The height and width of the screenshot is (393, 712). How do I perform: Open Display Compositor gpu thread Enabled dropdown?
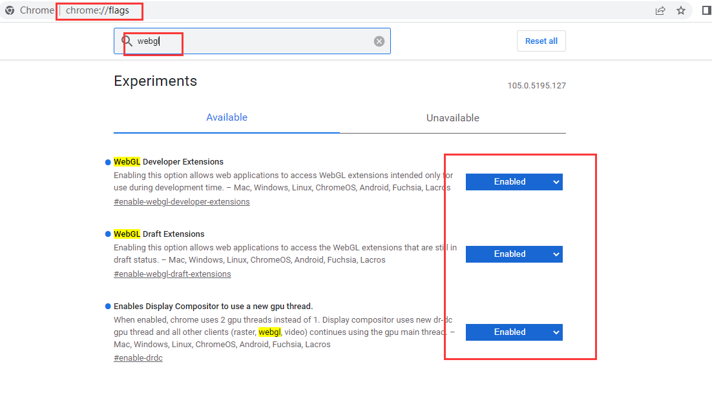coord(514,332)
